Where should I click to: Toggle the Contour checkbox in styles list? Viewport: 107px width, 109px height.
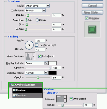tap(14, 90)
